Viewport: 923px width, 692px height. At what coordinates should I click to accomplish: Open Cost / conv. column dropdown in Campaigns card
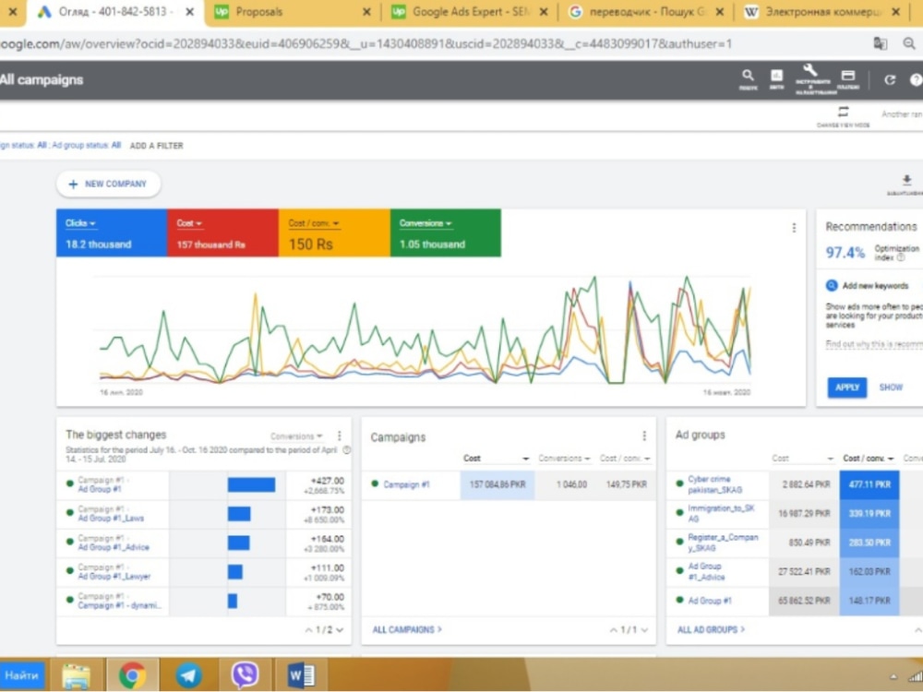click(x=625, y=459)
